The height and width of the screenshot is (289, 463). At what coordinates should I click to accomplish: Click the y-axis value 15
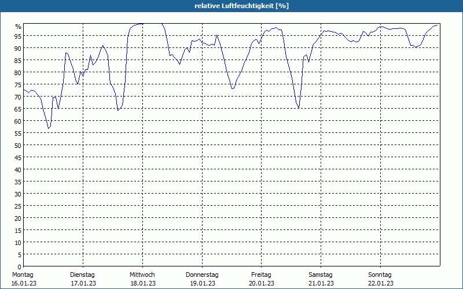pyautogui.click(x=18, y=230)
